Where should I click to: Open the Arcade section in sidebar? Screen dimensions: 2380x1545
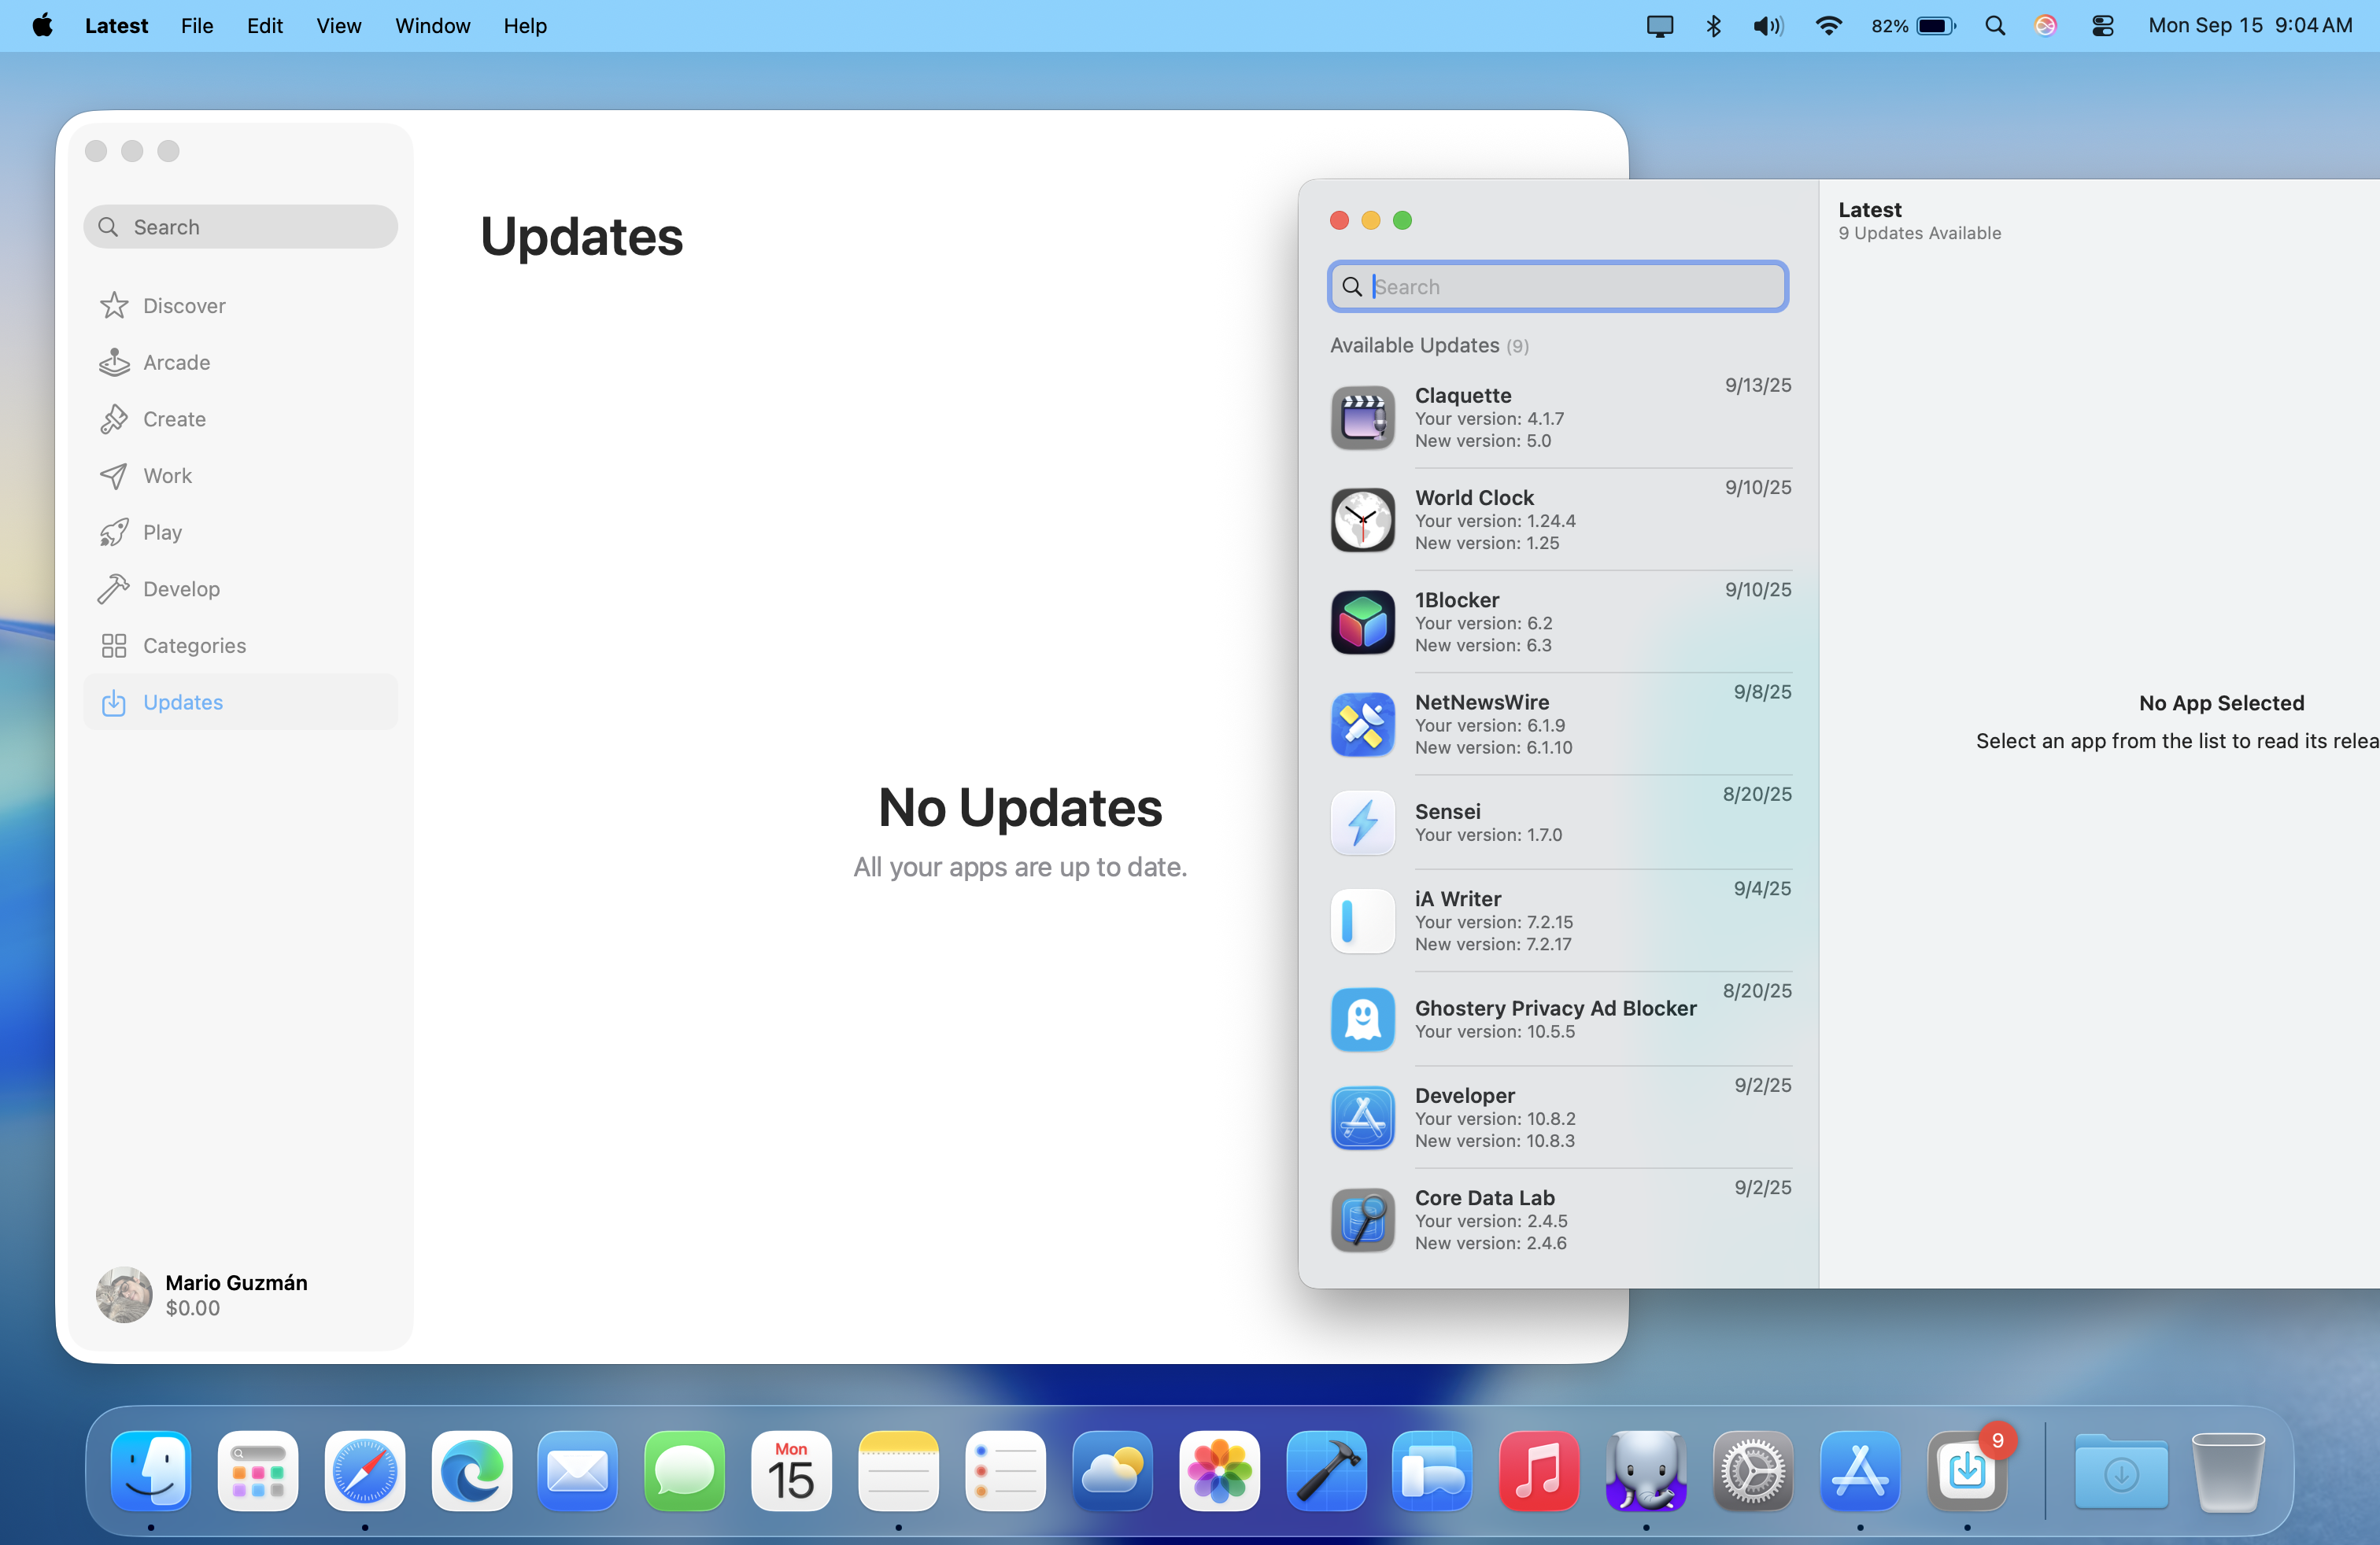click(x=176, y=363)
